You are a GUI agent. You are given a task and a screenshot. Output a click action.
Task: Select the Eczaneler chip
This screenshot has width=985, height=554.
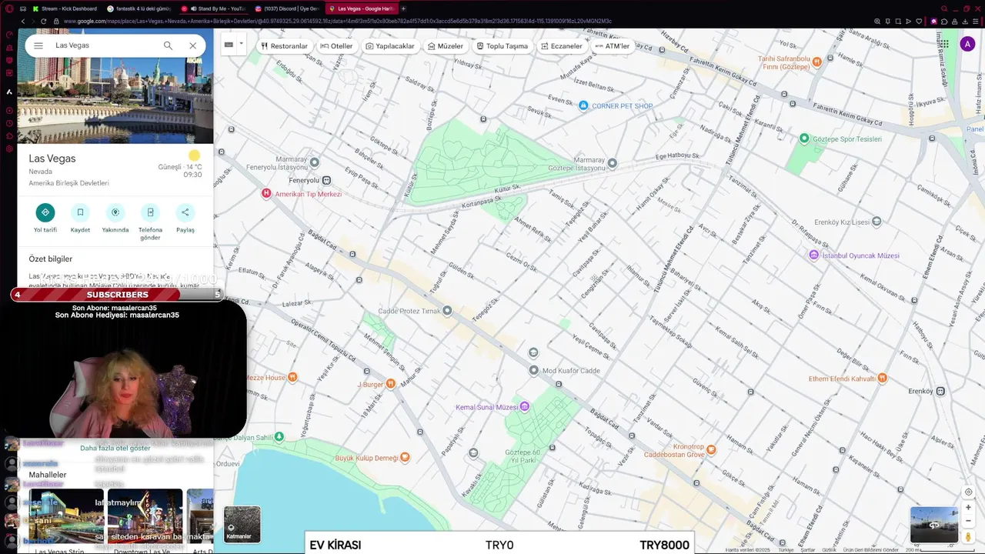[x=562, y=46]
